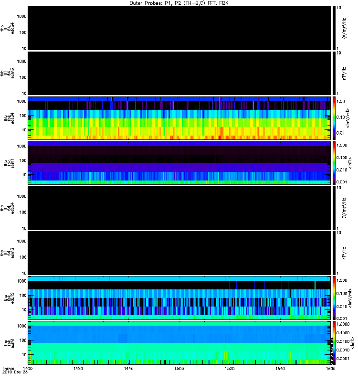Click the thc fbk scm1 spectrogram panel
Image resolution: width=358 pixels, height=382 pixels.
click(179, 343)
